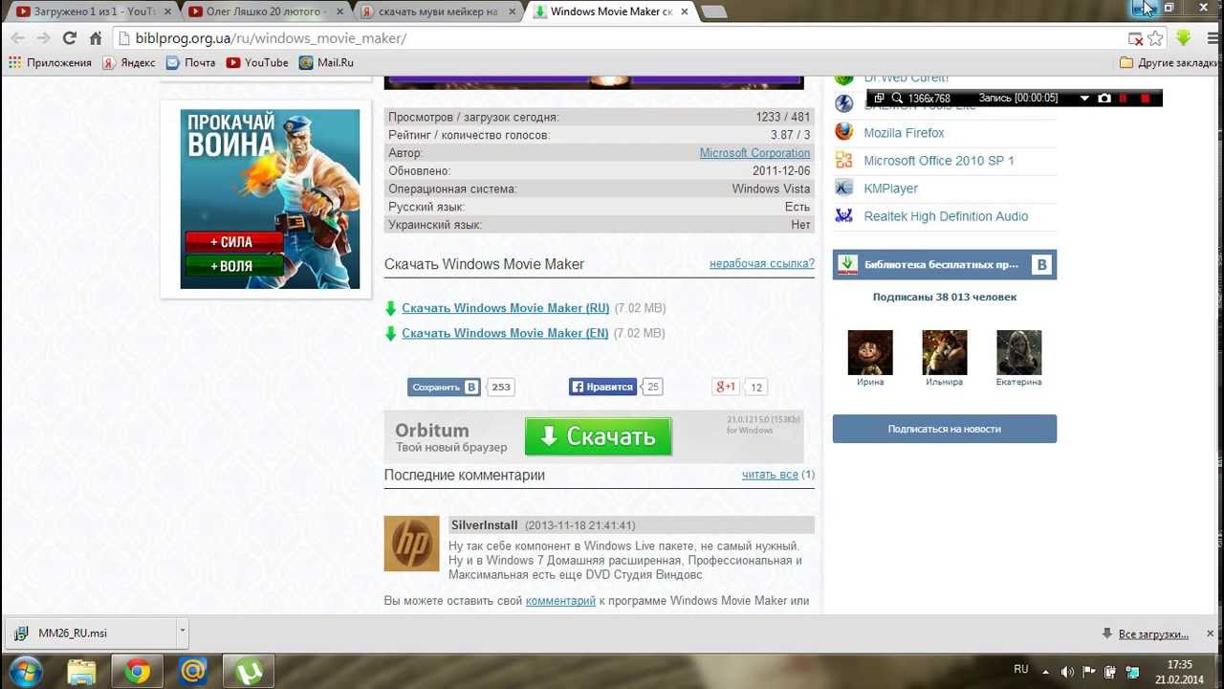Click the green download arrow extension icon
Image resolution: width=1224 pixels, height=689 pixels.
(1184, 38)
